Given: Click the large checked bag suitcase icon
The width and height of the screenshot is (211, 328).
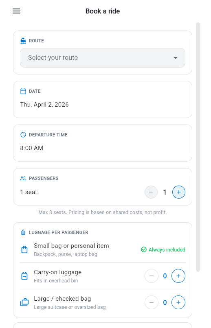Looking at the screenshot, I should click(24, 302).
